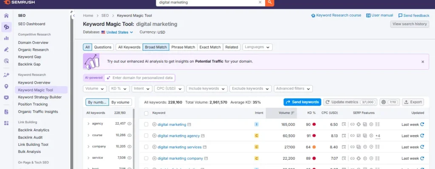Toggle eye icon for 'course' group
This screenshot has height=169, width=435.
[129, 135]
